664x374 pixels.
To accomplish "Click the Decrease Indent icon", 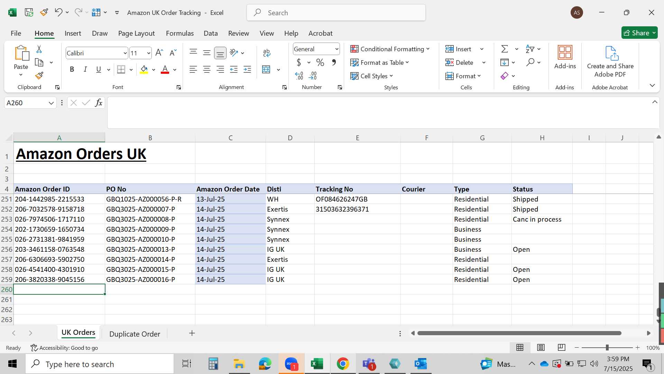I will pos(234,69).
